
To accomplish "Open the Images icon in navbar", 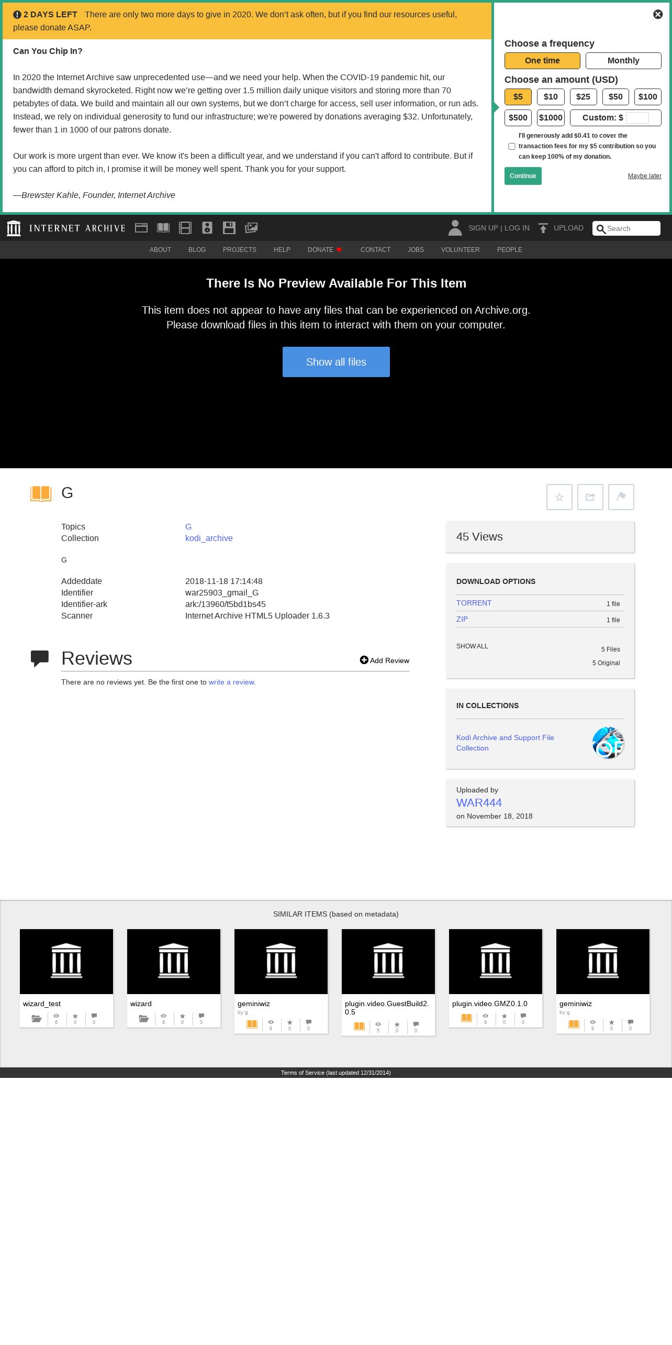I will coord(251,228).
